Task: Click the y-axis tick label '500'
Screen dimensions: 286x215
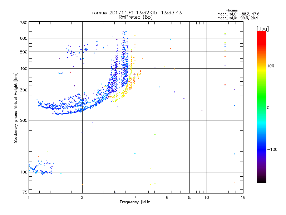Action: pos(24,52)
